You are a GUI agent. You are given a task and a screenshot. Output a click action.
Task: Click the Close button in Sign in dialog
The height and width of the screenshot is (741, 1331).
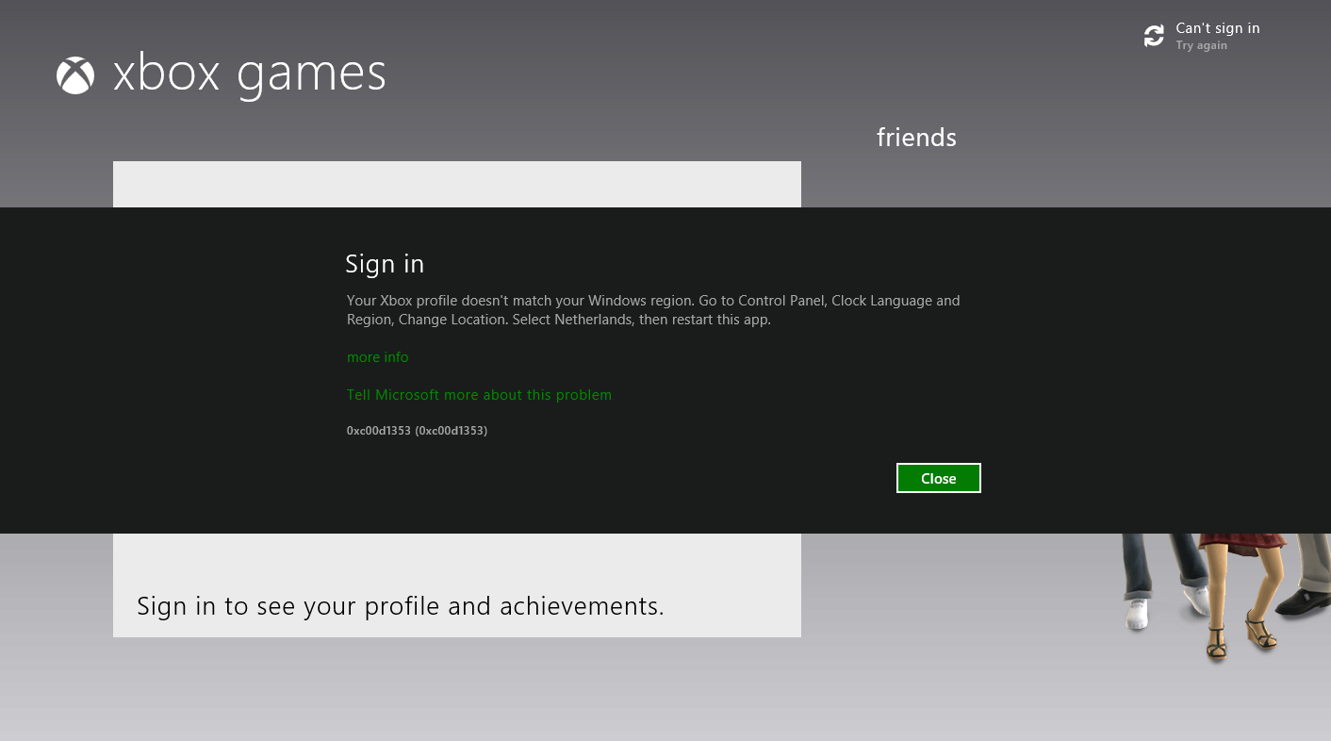click(939, 478)
